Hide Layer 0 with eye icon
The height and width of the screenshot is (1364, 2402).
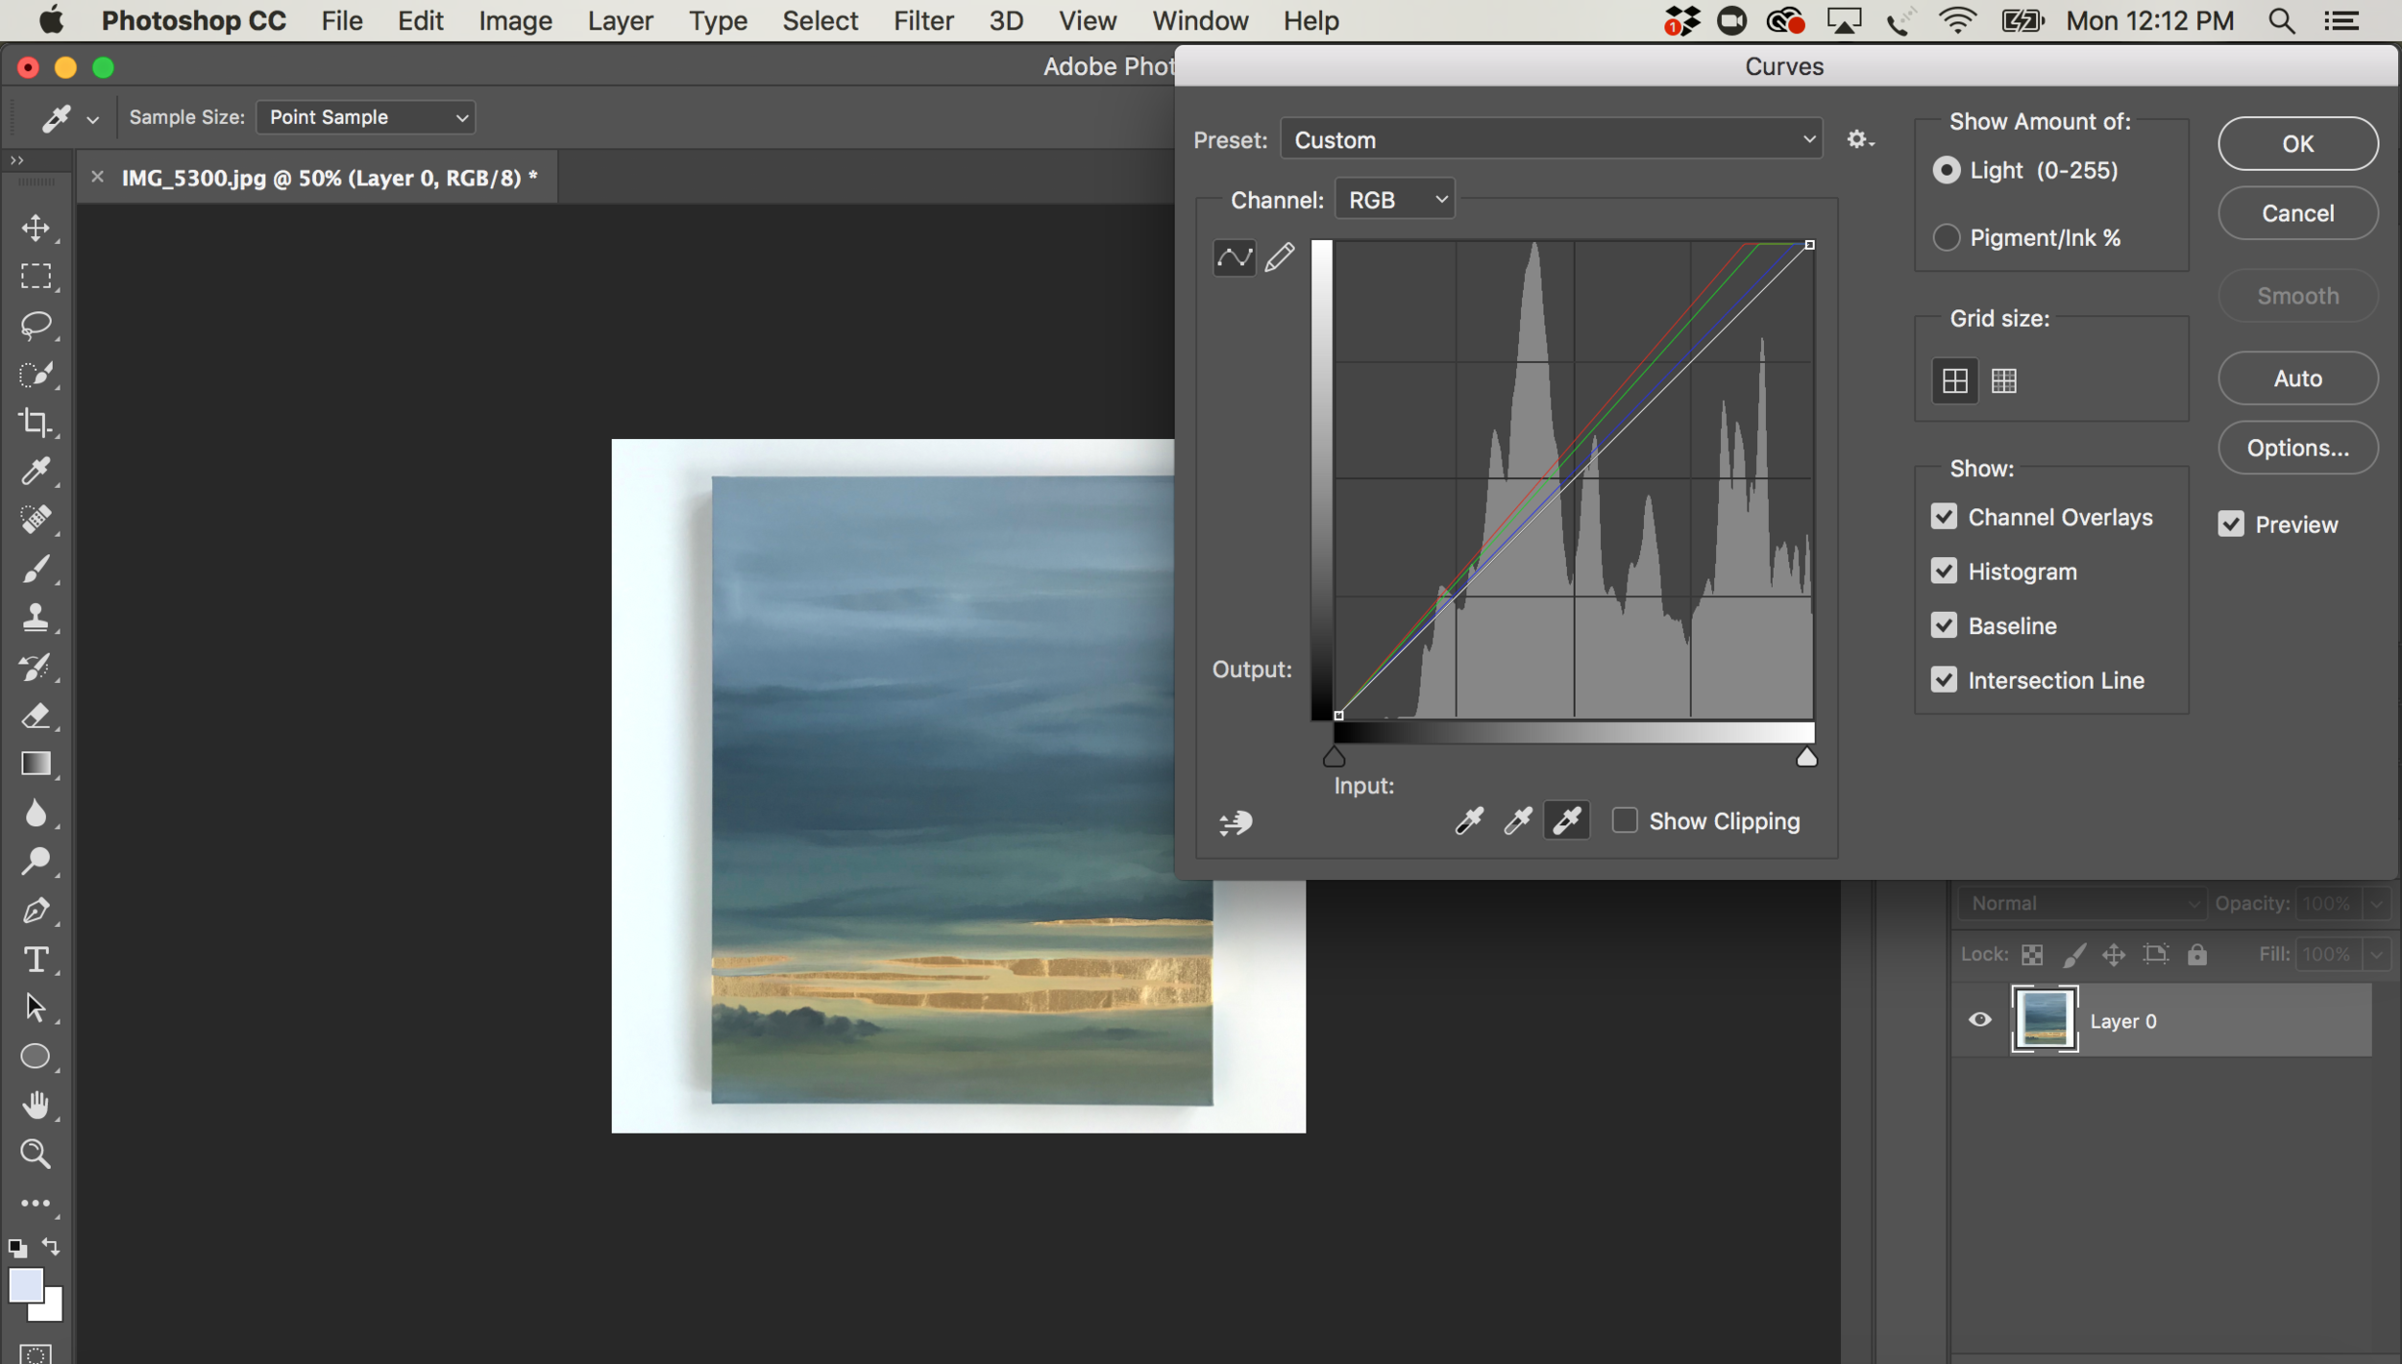[x=1980, y=1020]
